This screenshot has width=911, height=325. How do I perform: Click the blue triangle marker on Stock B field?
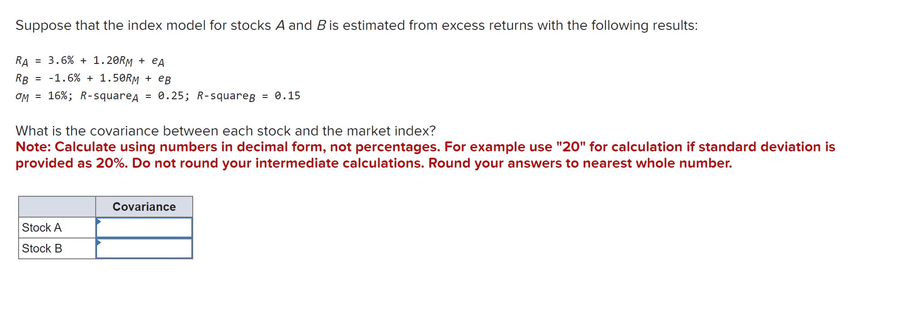coord(98,243)
